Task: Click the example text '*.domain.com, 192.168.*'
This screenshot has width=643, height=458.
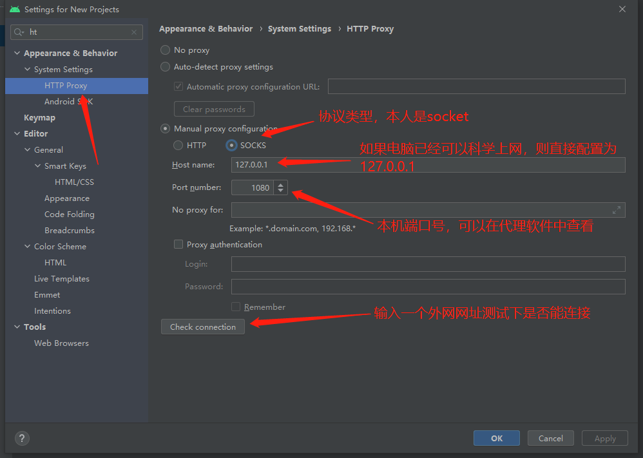Action: click(x=311, y=229)
